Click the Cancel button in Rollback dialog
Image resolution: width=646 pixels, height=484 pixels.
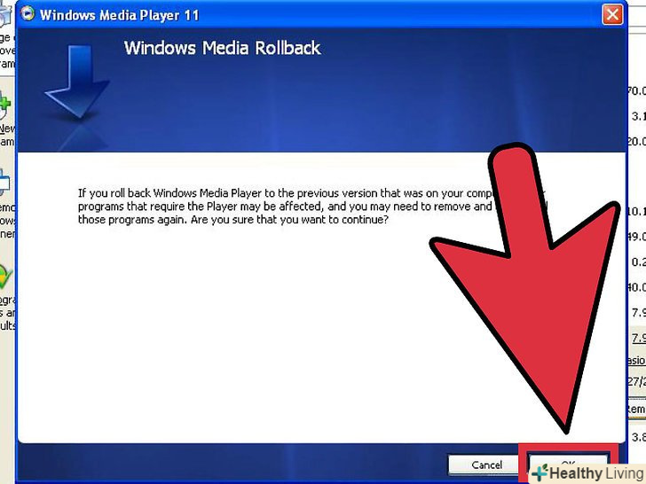pos(483,465)
